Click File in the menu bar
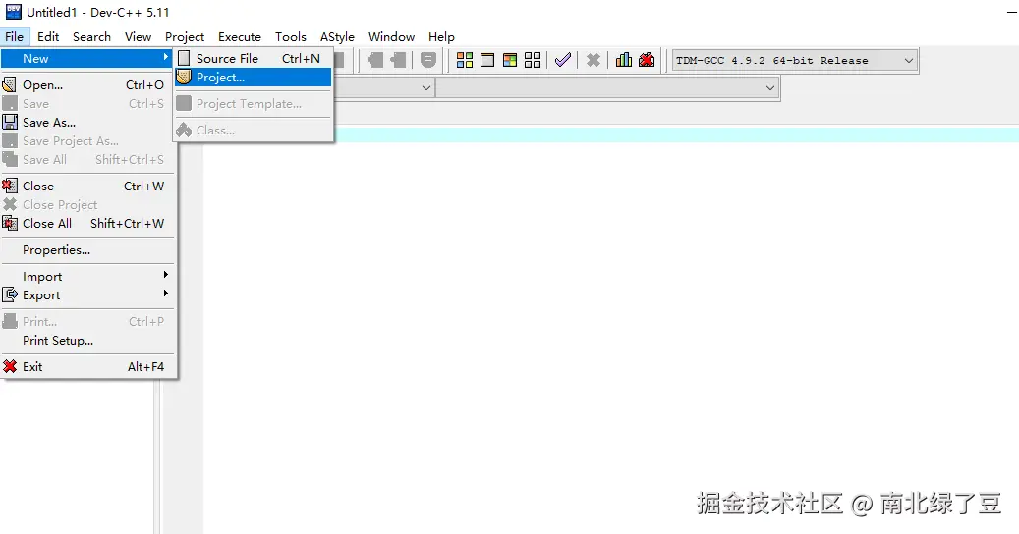Screen dimensions: 1019x534 [x=15, y=37]
